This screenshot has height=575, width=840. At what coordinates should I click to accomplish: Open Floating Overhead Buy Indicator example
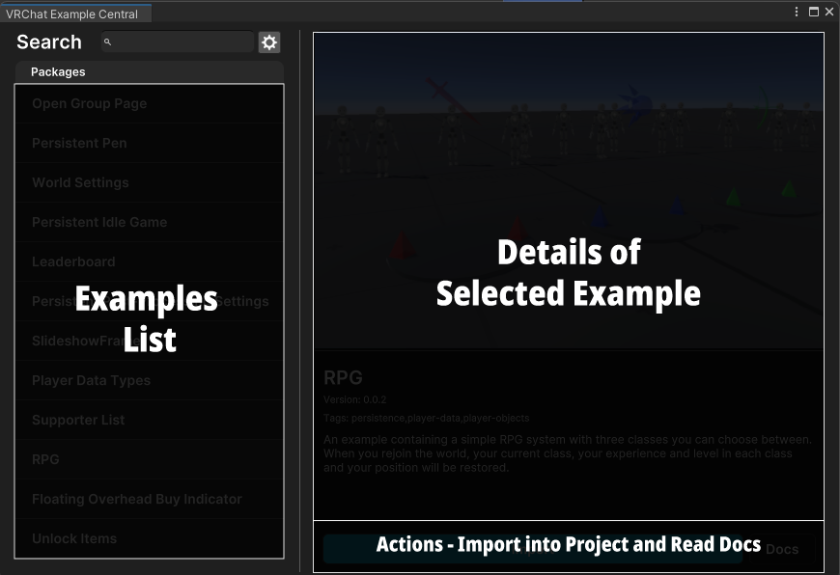click(150, 499)
